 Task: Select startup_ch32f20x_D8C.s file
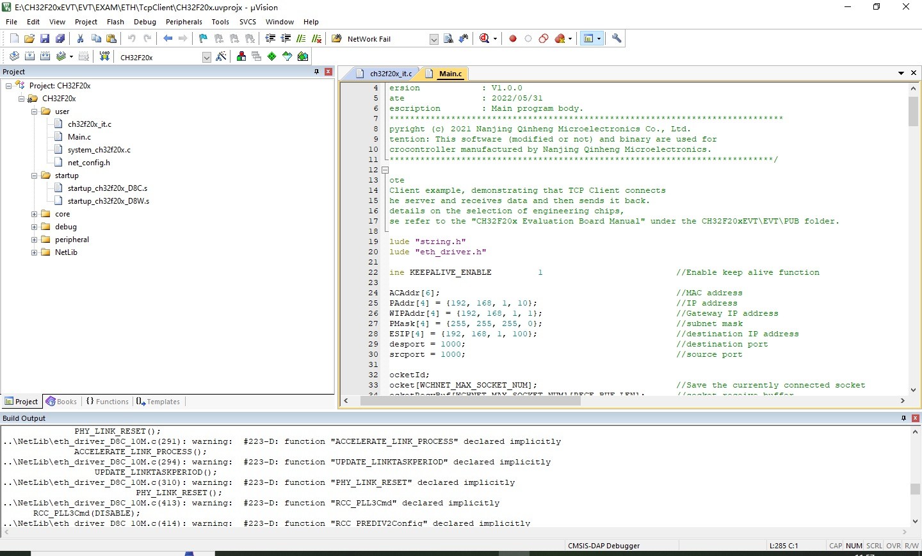108,188
